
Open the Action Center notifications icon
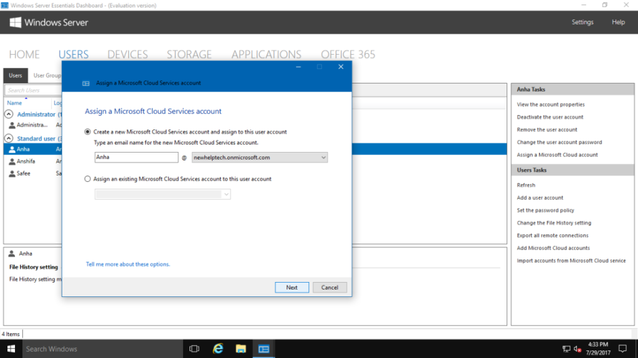click(622, 349)
